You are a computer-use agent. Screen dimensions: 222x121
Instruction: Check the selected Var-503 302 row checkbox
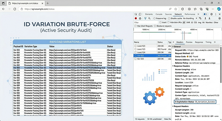point(135,56)
